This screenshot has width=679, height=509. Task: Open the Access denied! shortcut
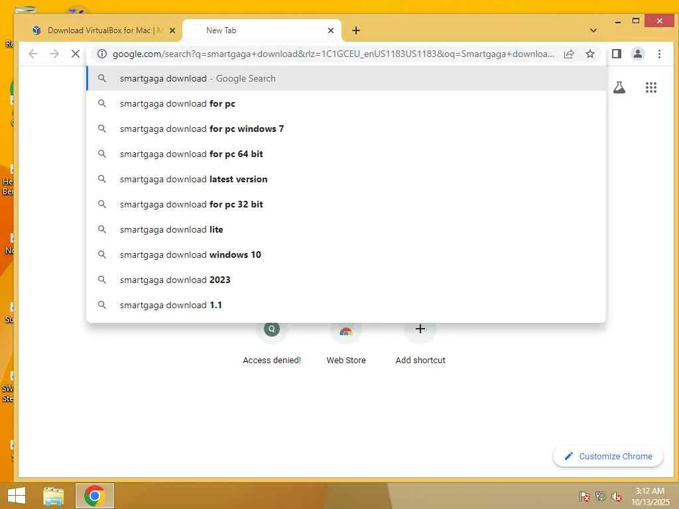[272, 342]
